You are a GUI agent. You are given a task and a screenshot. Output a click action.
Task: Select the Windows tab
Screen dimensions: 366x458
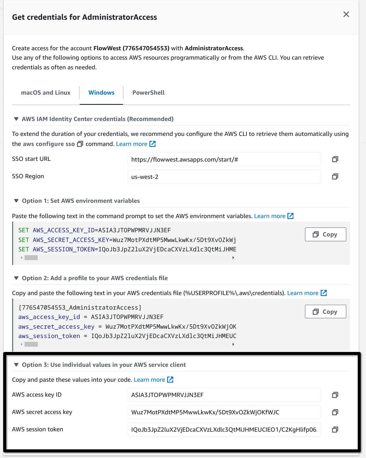point(101,93)
